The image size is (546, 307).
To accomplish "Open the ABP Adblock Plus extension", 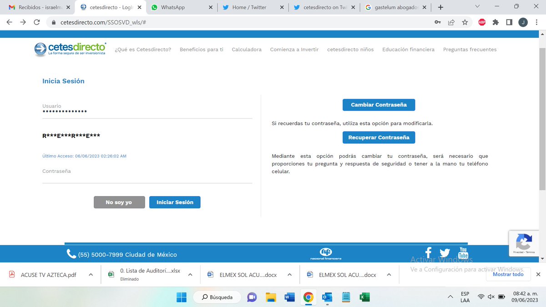I will (482, 22).
